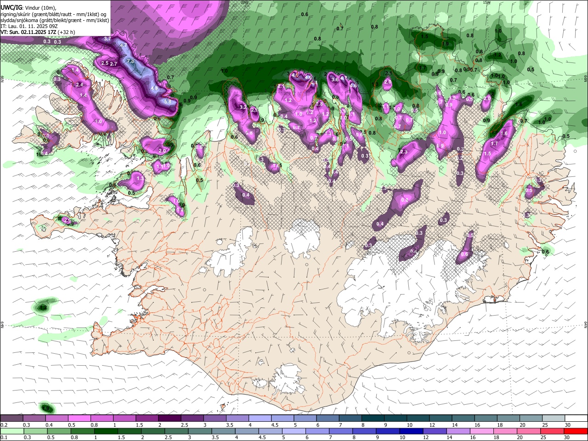
Task: Select the light violet 14–16 rain scale swatch
Action: click(458, 431)
